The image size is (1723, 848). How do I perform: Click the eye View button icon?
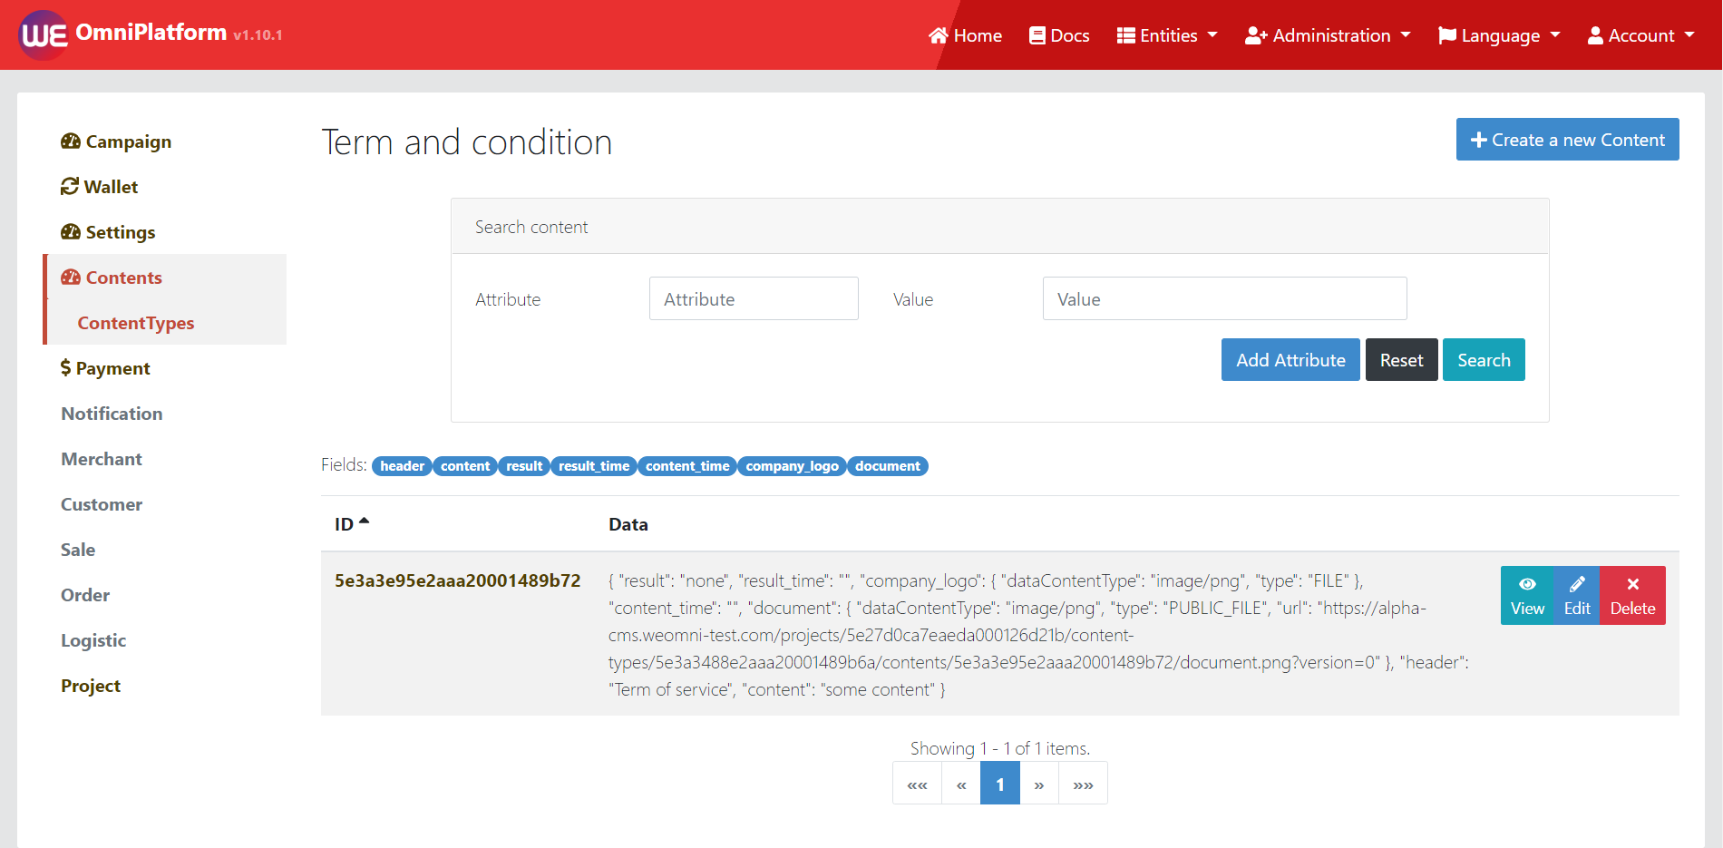pos(1527,585)
